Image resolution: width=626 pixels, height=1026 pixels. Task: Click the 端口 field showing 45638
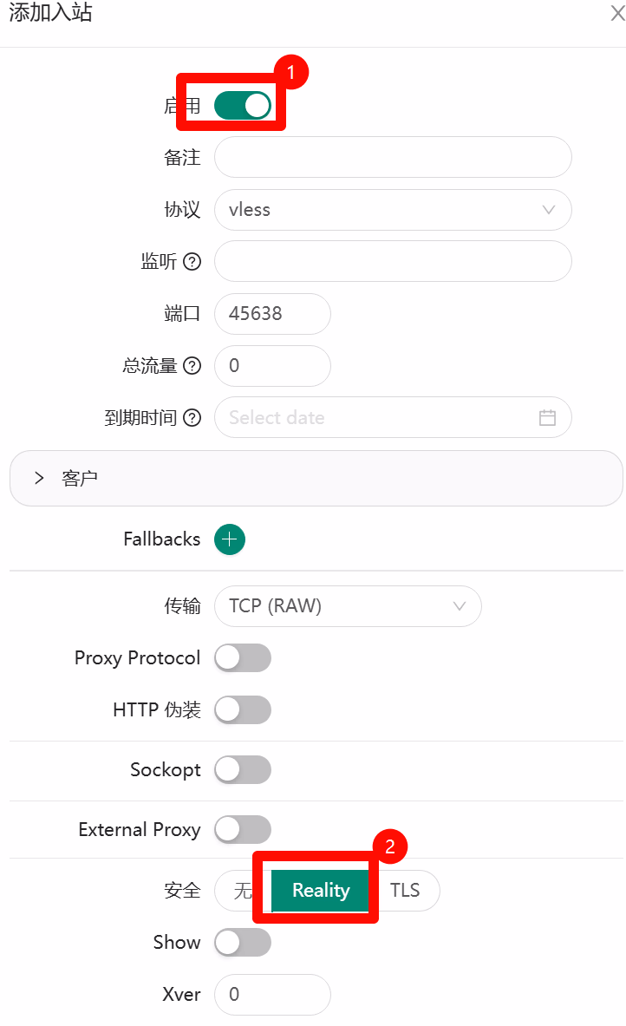coord(271,314)
